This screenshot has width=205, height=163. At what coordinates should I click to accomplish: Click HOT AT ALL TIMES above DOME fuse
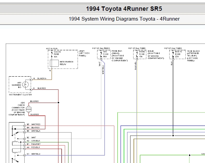[137, 48]
